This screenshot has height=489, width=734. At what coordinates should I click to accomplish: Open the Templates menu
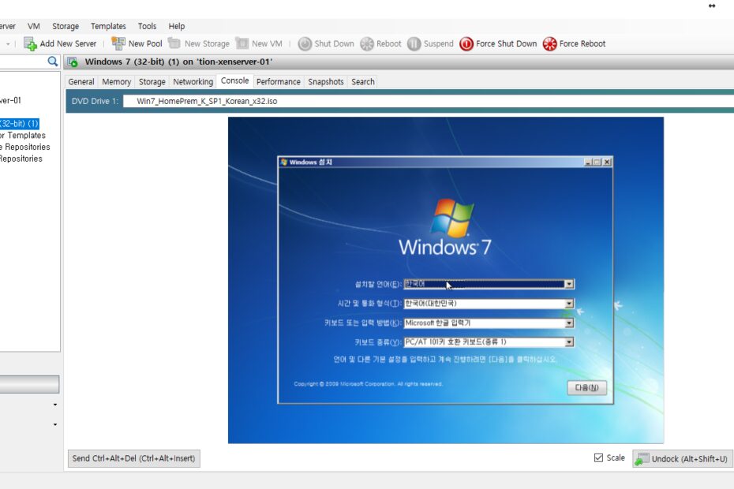click(108, 26)
